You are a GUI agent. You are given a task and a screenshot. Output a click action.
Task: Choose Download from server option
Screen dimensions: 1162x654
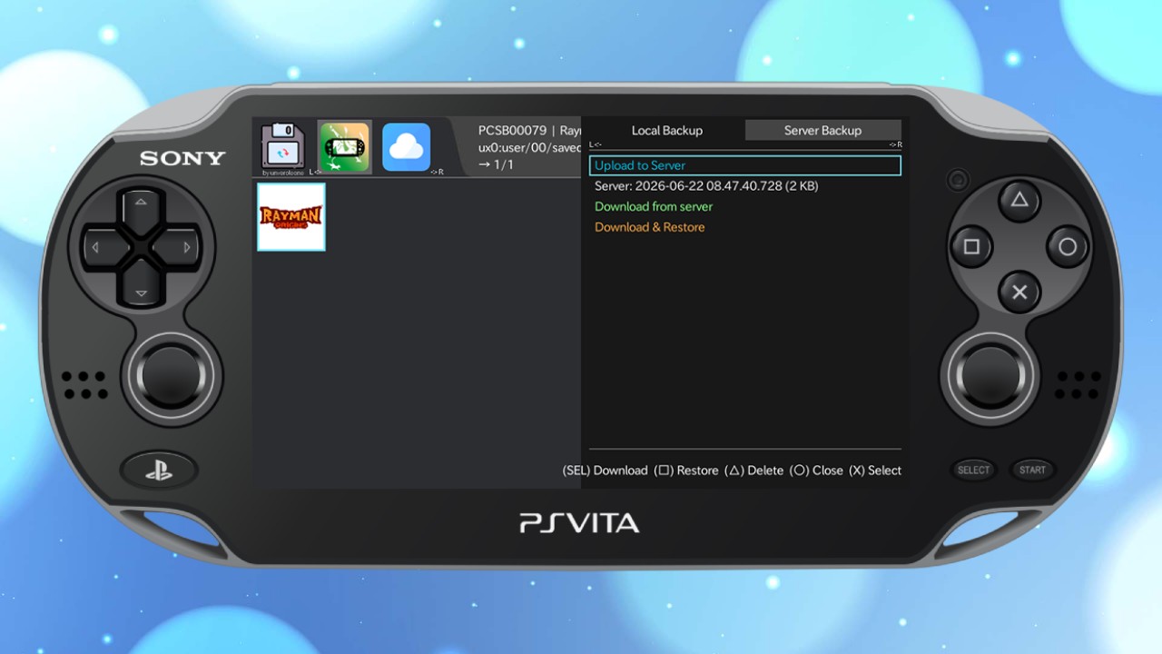pos(654,207)
